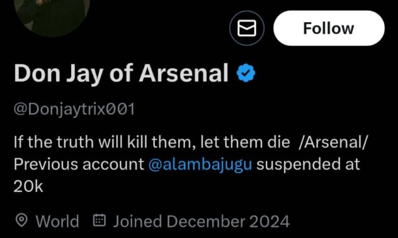Viewport: 398px width, 238px height.
Task: Click the location pin icon
Action: (x=22, y=220)
